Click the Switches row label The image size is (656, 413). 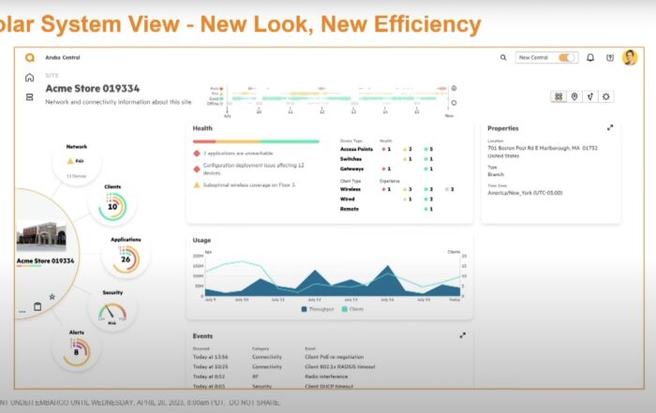coord(350,159)
